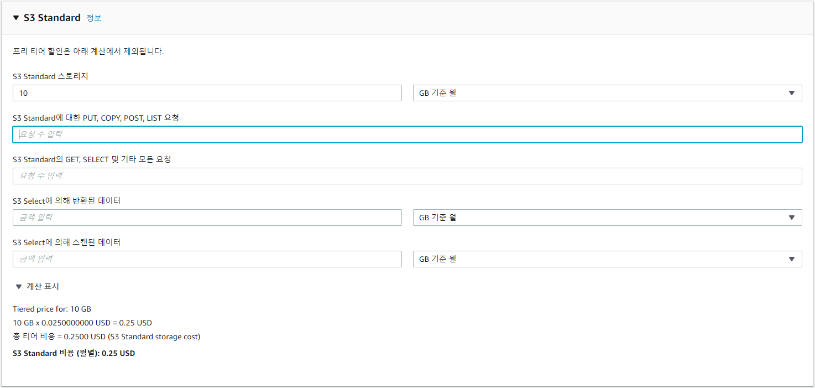Click the '10 GB x 0.0250000000 USD' calculation line
Viewport: 815px width, 388px height.
[82, 323]
